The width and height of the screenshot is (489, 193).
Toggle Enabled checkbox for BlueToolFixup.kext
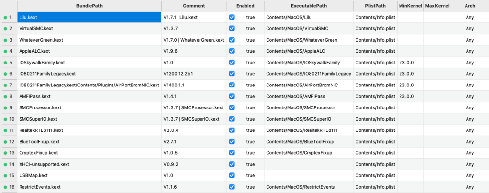[x=232, y=142]
